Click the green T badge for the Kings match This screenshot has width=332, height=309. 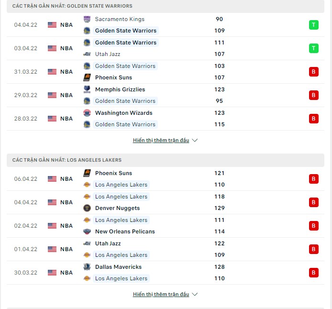pyautogui.click(x=313, y=25)
